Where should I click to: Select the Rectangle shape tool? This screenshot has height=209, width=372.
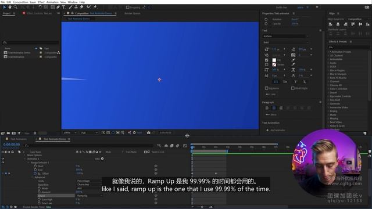52,8
